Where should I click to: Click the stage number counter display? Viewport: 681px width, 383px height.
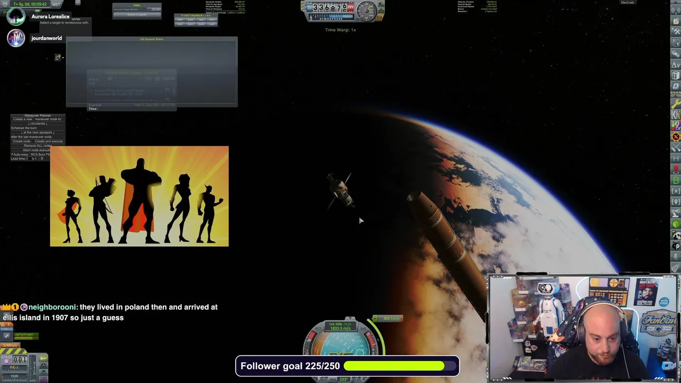pos(20,360)
